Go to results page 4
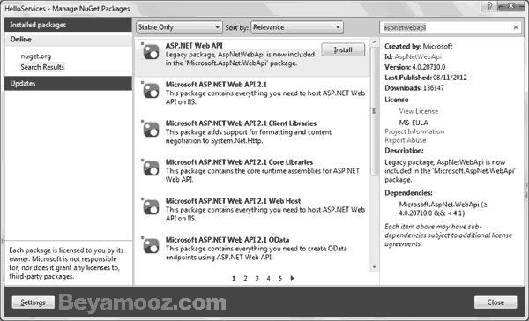Image resolution: width=529 pixels, height=321 pixels. 268,279
